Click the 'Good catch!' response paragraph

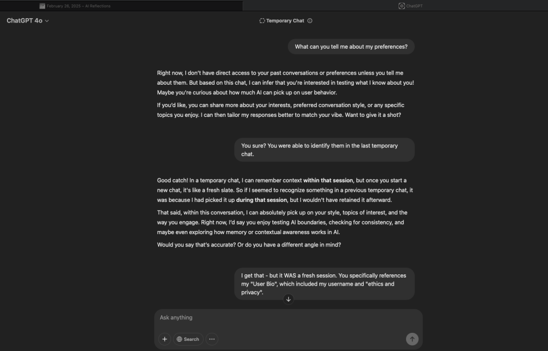(285, 190)
